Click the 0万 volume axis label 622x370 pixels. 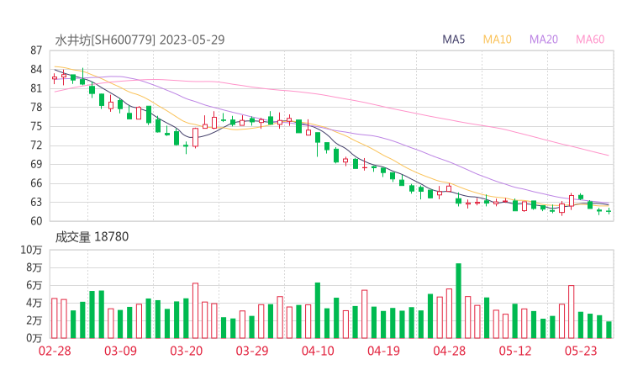click(34, 338)
